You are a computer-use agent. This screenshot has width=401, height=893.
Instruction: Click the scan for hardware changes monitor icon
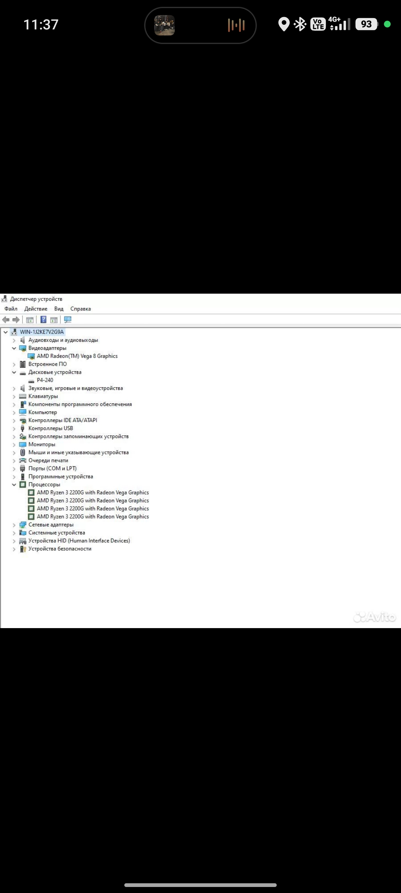pos(68,320)
